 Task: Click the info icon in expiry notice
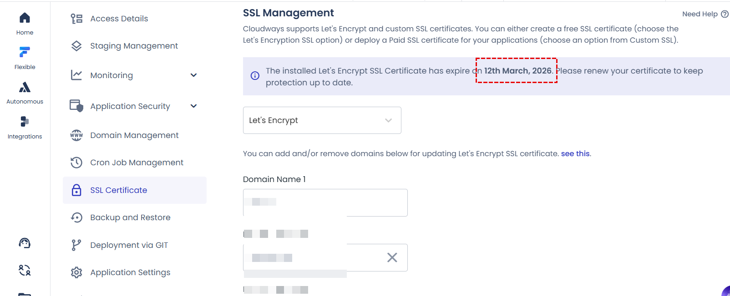pos(255,76)
